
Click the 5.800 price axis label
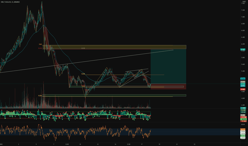coord(243,58)
